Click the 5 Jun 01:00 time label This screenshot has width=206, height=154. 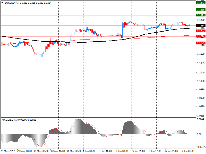[139, 151]
